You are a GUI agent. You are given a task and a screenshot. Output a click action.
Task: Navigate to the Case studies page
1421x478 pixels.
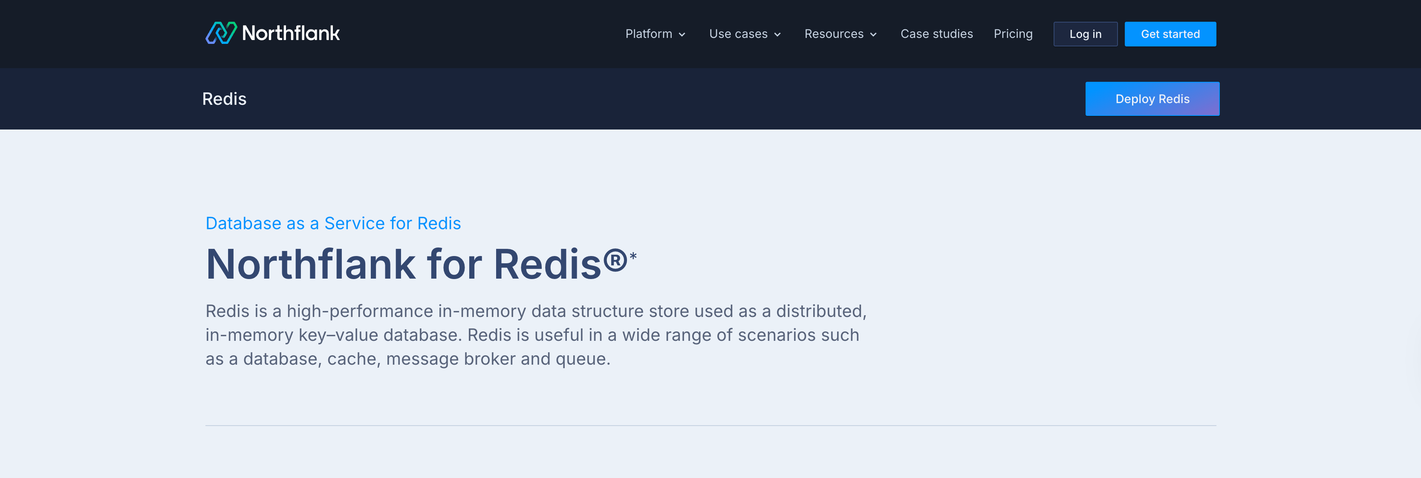(937, 34)
